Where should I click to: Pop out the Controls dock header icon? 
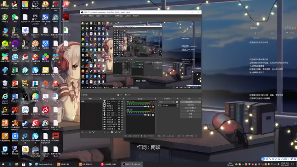pyautogui.click(x=200, y=99)
